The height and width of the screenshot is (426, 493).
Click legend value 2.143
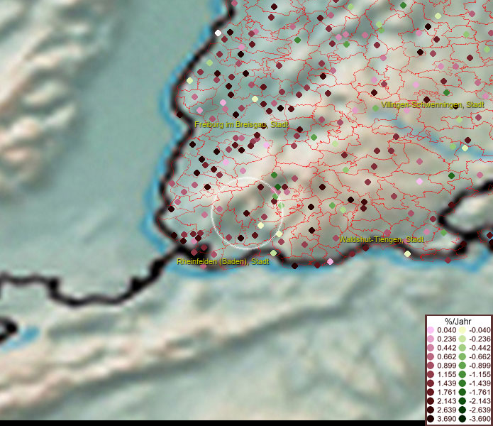point(446,401)
